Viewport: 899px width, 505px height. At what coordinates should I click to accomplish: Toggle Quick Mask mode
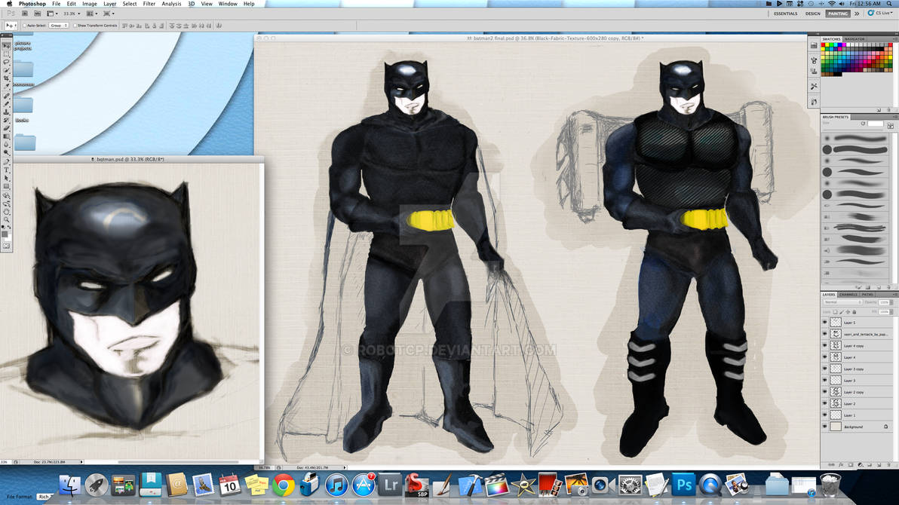pos(6,245)
